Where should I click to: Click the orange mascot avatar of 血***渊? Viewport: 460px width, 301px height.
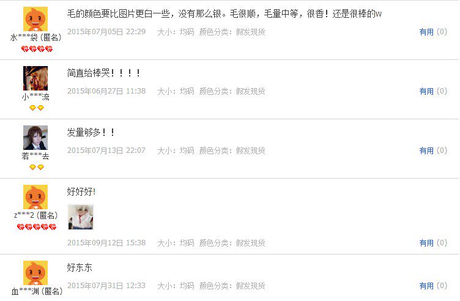coord(35,273)
